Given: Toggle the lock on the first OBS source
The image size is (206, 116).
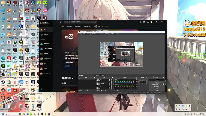Looking at the screenshot, I should [x=111, y=79].
